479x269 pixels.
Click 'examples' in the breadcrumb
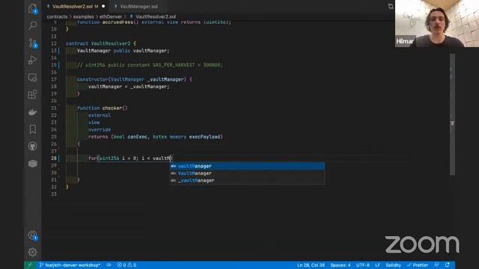click(x=83, y=16)
